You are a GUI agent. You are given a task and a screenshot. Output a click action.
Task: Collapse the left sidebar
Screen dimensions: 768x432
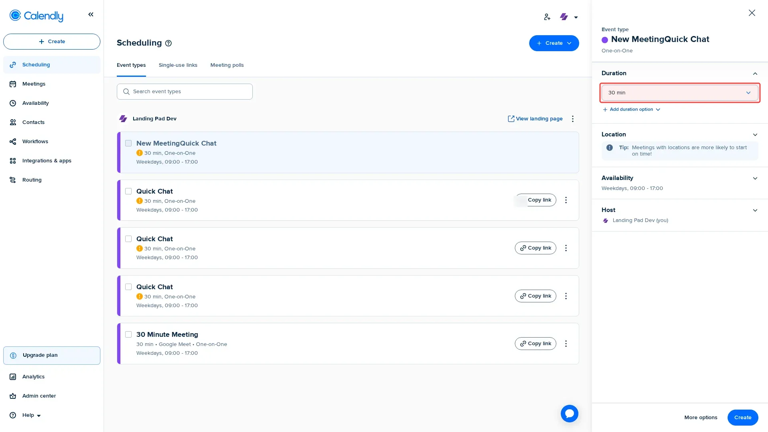(x=91, y=14)
